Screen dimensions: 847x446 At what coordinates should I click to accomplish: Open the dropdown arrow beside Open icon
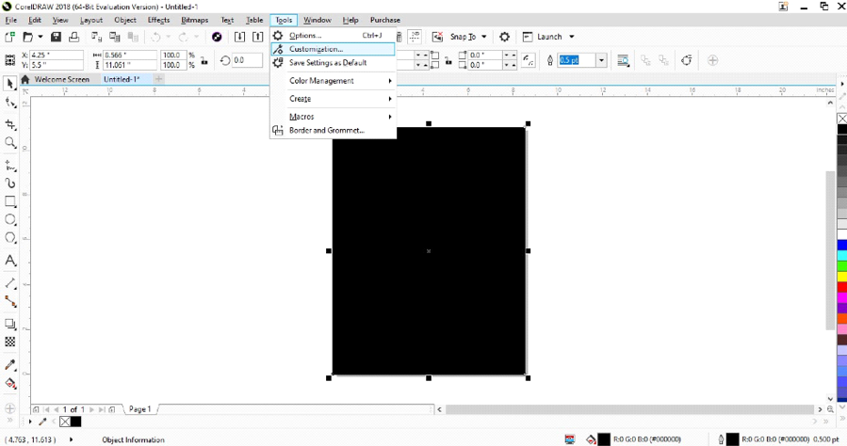(40, 37)
